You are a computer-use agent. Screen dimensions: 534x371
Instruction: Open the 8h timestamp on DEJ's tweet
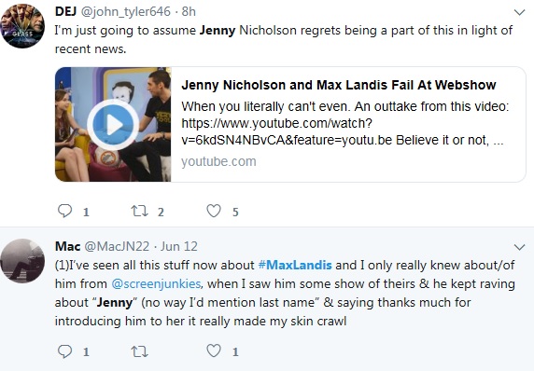[189, 11]
